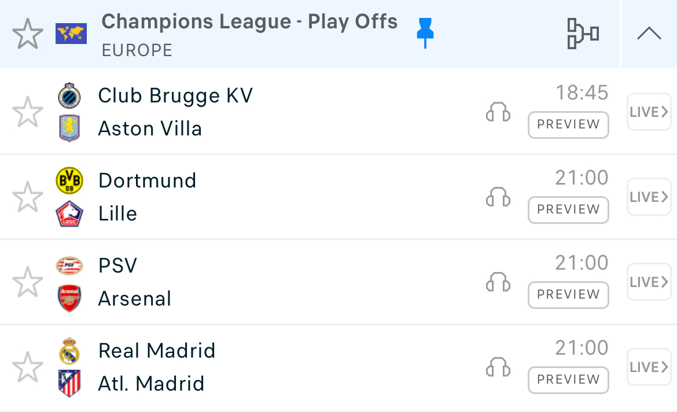
Task: Click headphones audio icon for PSV vs Arsenal
Action: pos(498,282)
